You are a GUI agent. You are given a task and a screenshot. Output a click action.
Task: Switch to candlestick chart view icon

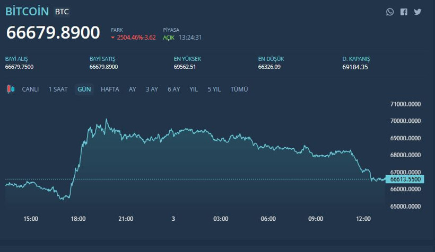click(11, 89)
